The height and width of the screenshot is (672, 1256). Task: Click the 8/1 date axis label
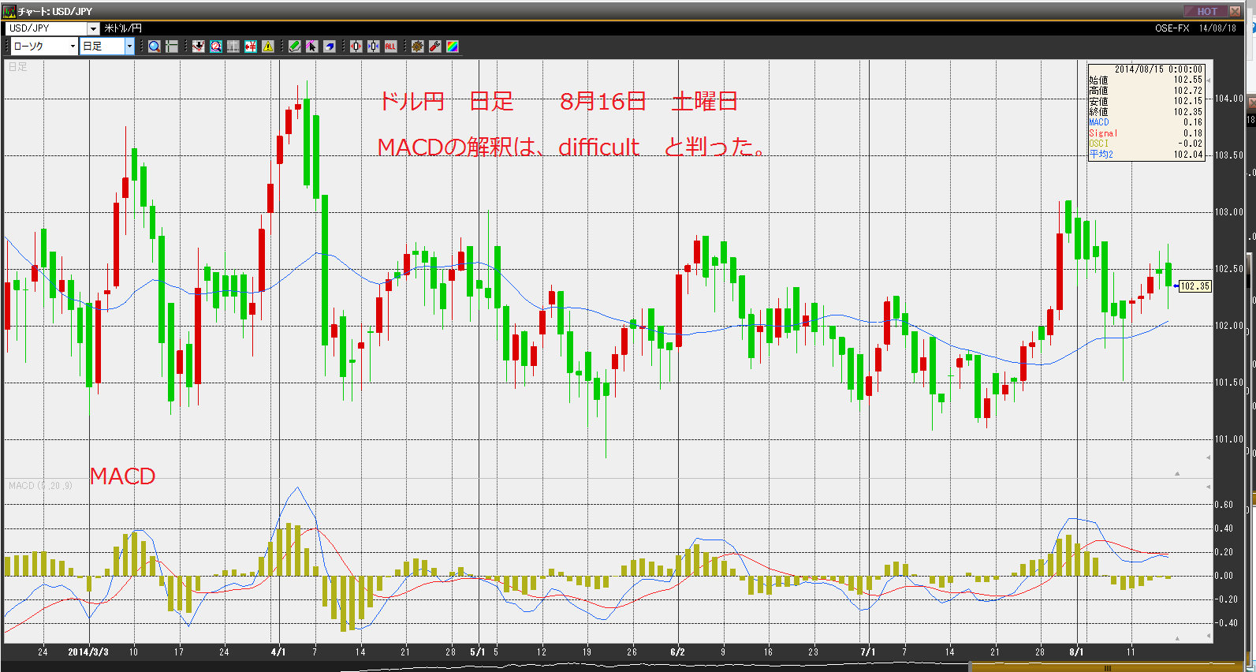1076,652
